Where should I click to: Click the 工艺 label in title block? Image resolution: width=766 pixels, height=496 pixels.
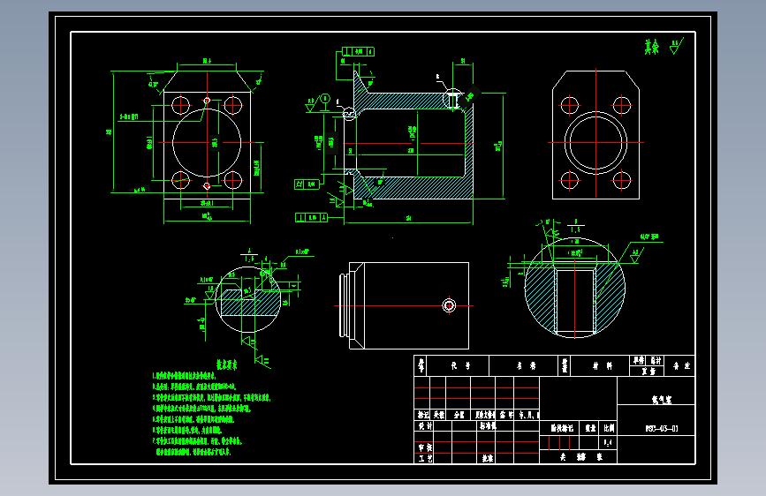pos(424,458)
